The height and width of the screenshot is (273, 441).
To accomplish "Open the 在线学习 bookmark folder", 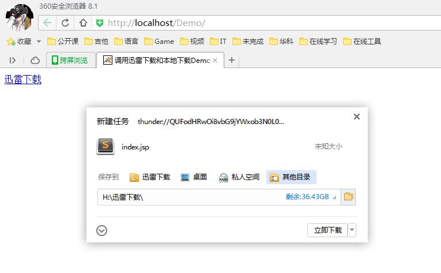I will (x=318, y=42).
